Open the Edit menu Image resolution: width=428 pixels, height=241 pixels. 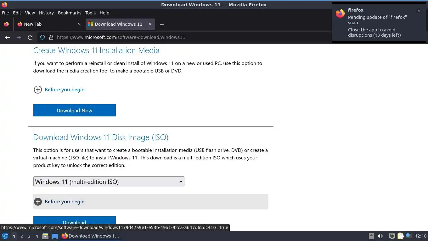click(x=17, y=13)
